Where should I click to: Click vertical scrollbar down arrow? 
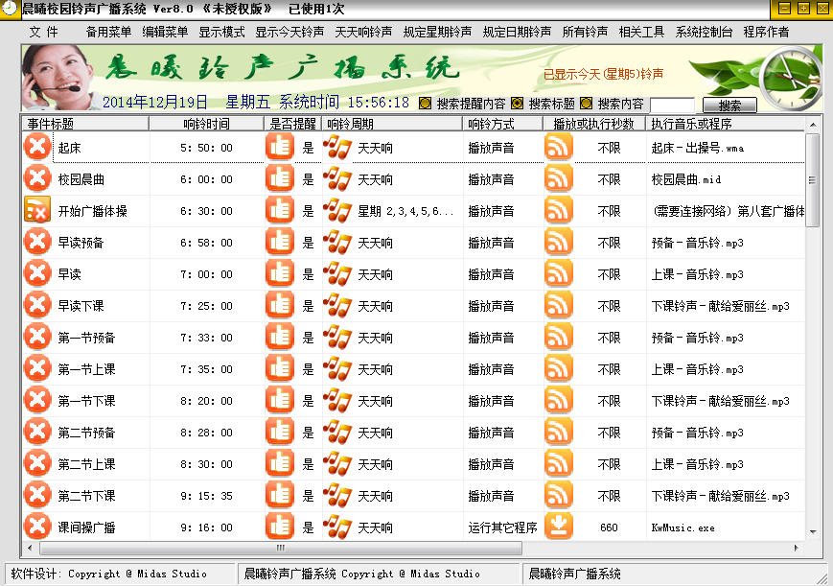tap(813, 531)
